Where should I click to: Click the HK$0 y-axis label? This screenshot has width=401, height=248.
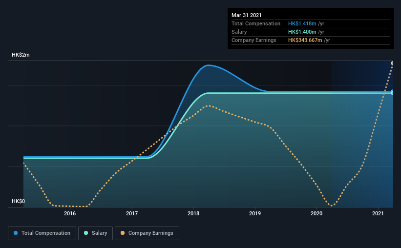(x=19, y=201)
